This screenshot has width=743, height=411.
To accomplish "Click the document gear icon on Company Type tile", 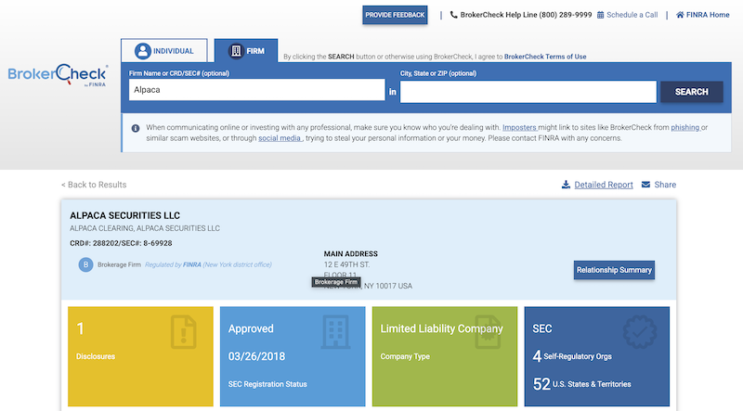I will point(489,332).
